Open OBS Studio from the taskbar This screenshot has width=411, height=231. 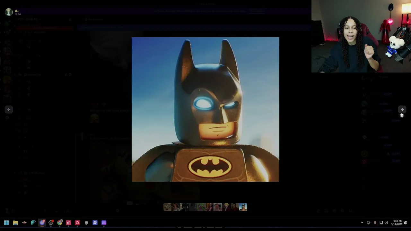click(x=51, y=223)
